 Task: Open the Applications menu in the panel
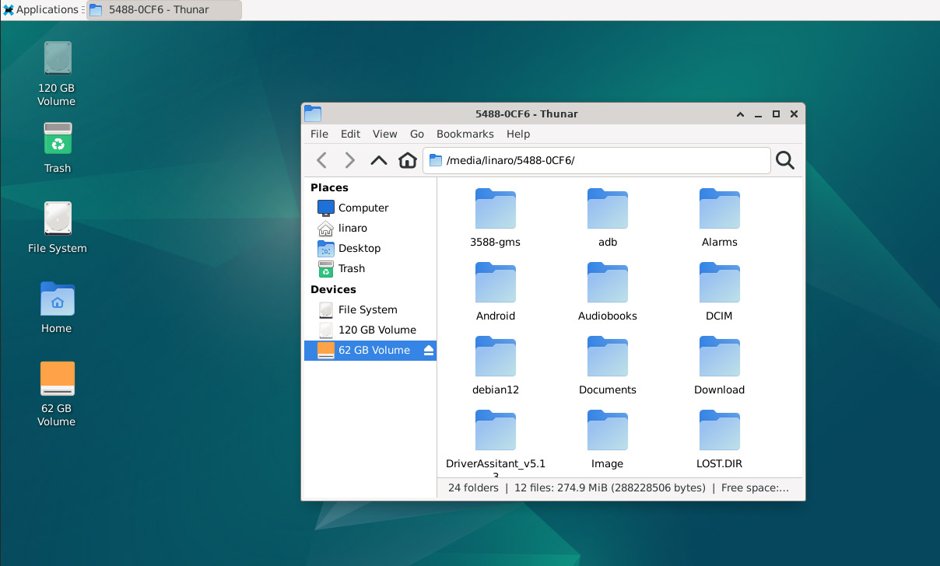point(42,9)
